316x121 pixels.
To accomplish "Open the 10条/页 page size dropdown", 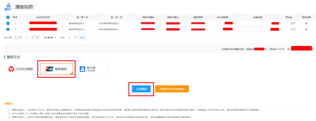I will [50, 38].
